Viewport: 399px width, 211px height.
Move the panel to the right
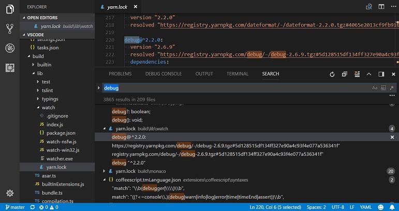pyautogui.click(x=381, y=74)
